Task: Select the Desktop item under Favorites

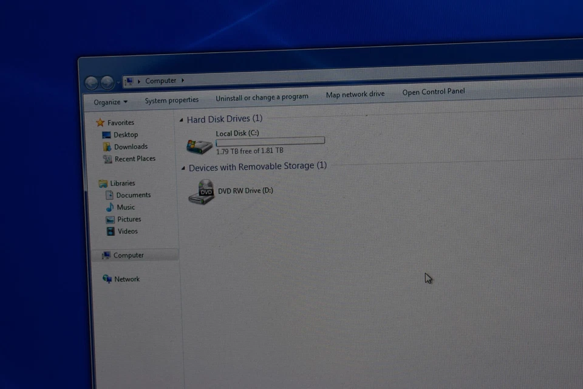Action: 107,134
